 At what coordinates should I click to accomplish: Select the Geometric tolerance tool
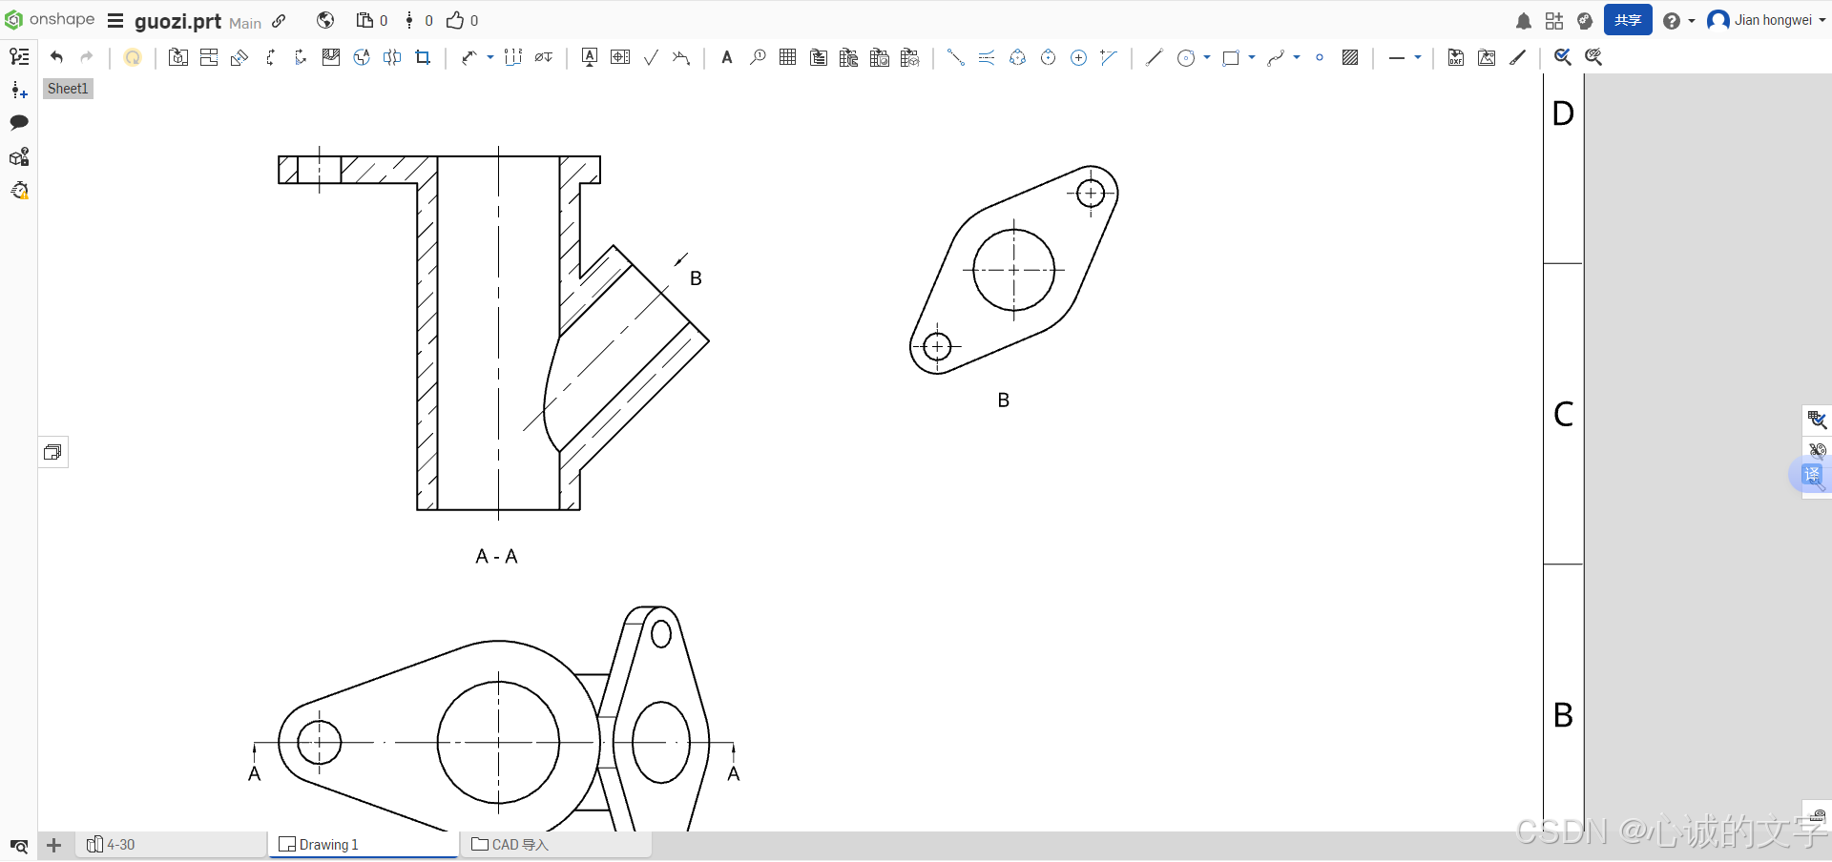click(x=620, y=57)
